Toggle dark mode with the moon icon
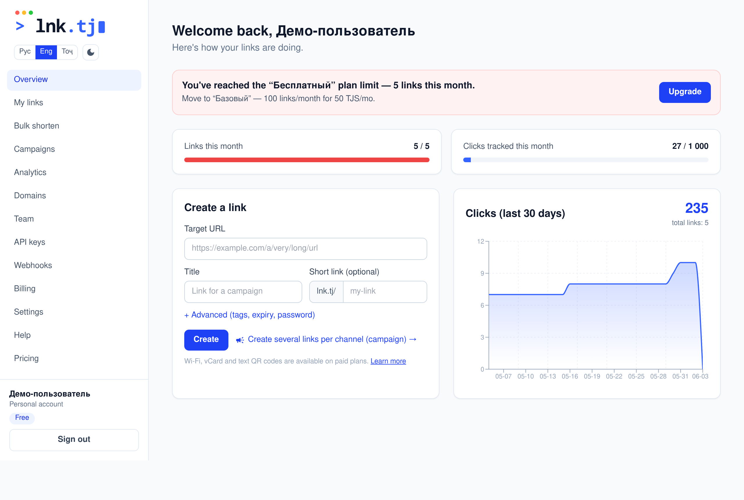The width and height of the screenshot is (744, 500). (90, 52)
